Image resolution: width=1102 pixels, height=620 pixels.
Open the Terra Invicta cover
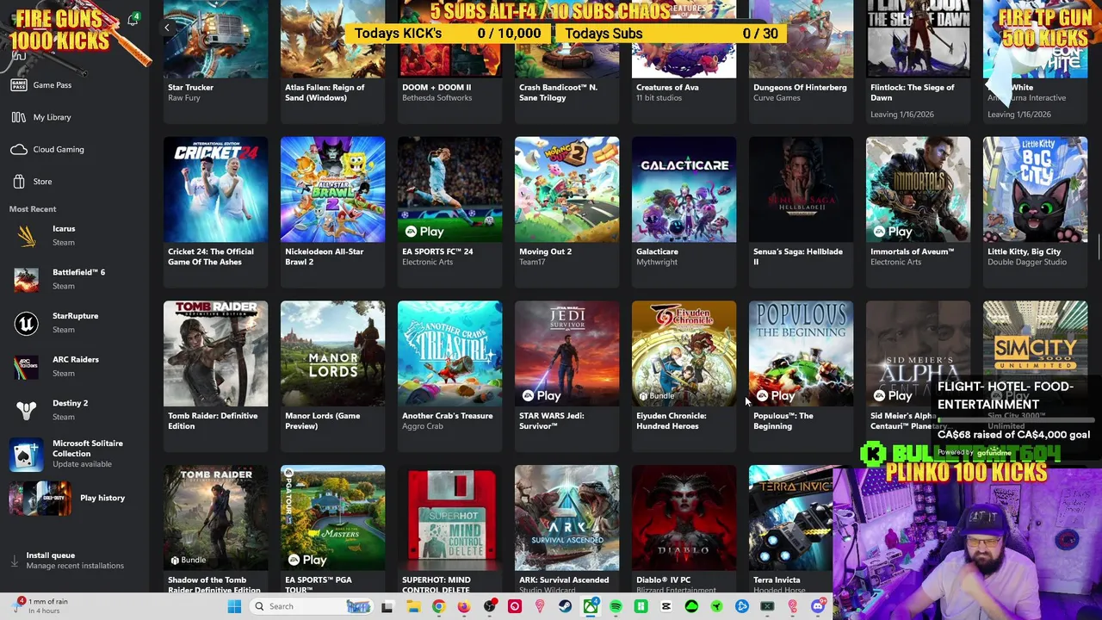point(790,518)
